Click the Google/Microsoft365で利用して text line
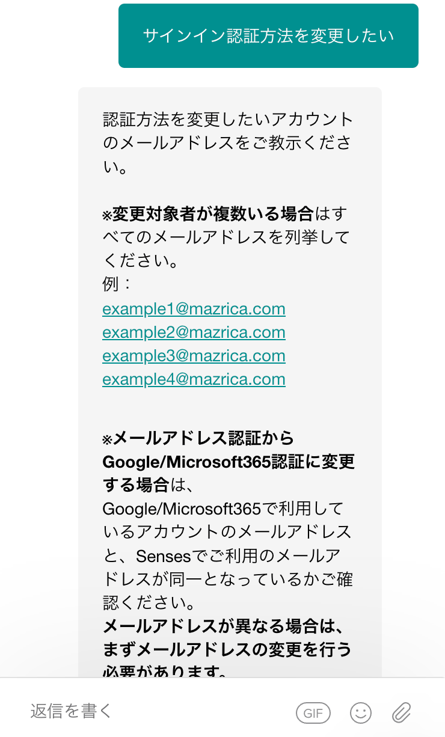 [x=222, y=509]
